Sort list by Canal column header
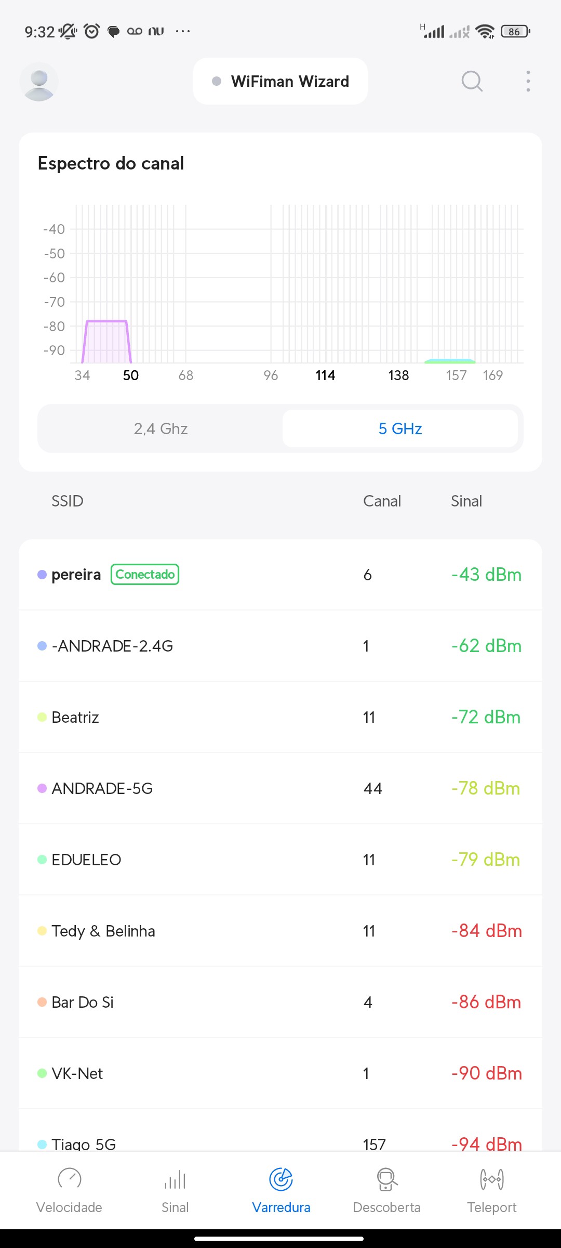This screenshot has height=1248, width=561. pos(382,501)
